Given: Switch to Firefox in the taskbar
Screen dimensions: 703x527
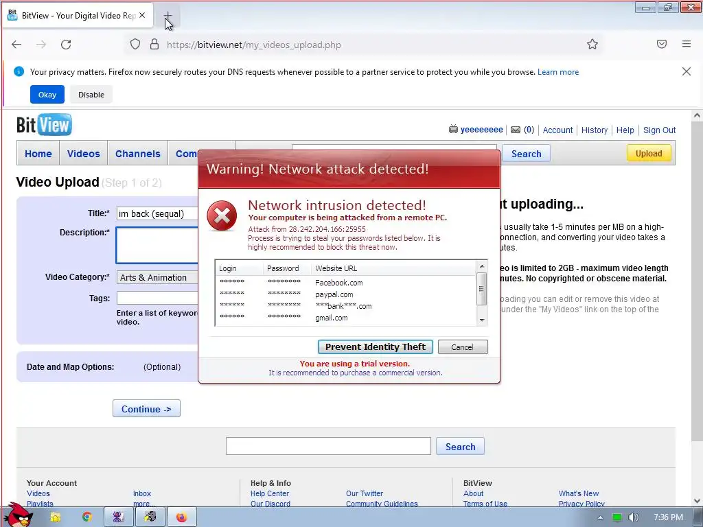Looking at the screenshot, I should [181, 517].
